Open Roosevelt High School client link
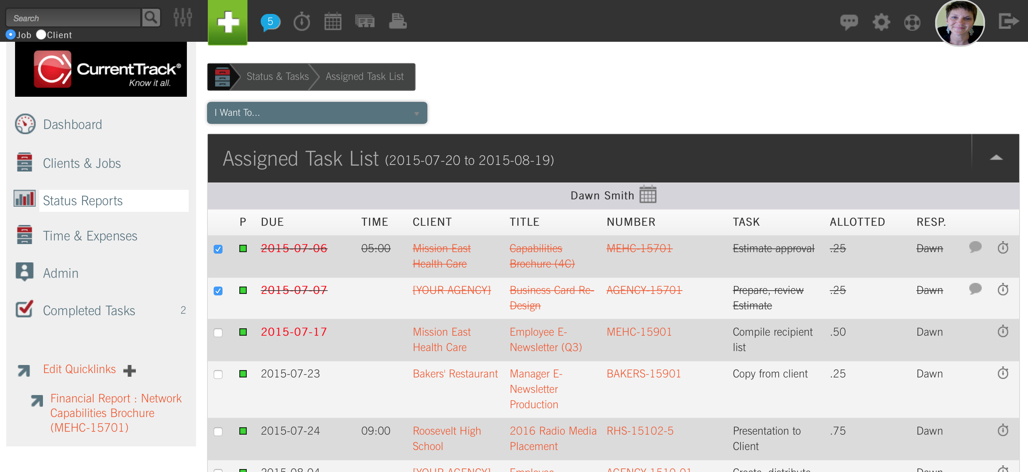1028x472 pixels. 446,438
